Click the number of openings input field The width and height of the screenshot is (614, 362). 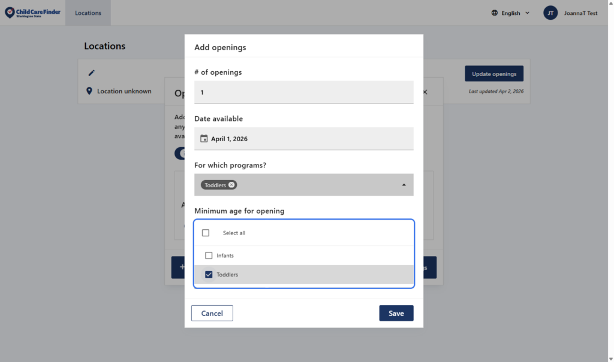coord(303,92)
